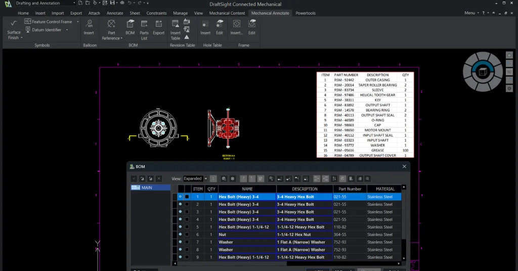The height and width of the screenshot is (271, 518).
Task: Select the MAIN item in BOM tree
Action: coord(147,188)
